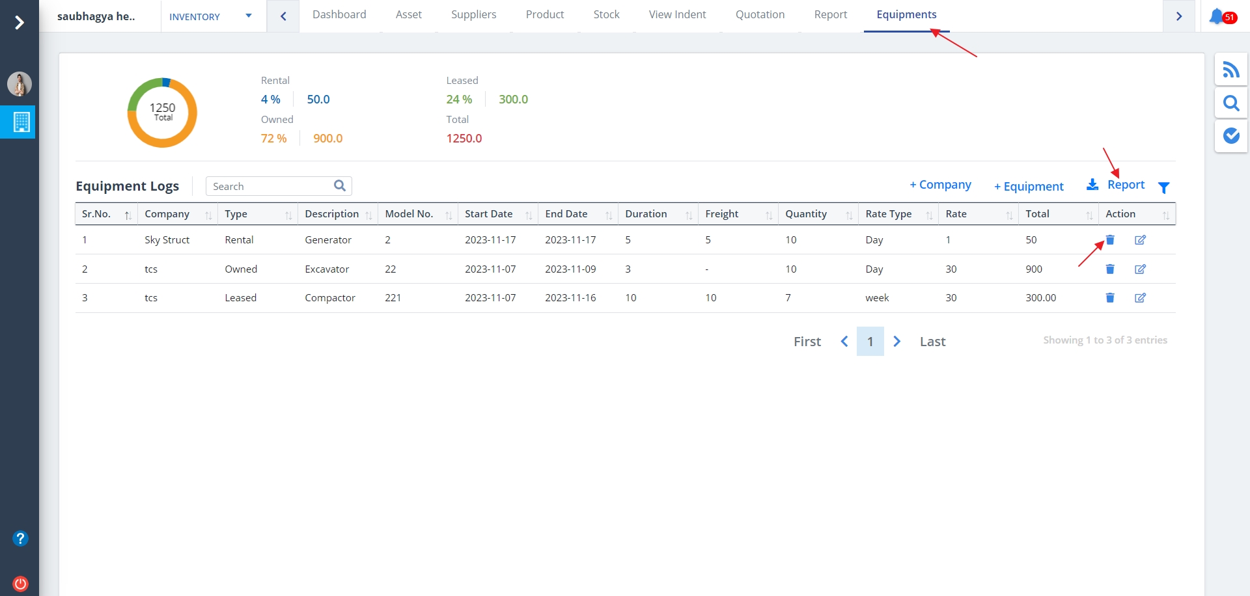Open the Quotation tab
The image size is (1250, 596).
pyautogui.click(x=760, y=15)
